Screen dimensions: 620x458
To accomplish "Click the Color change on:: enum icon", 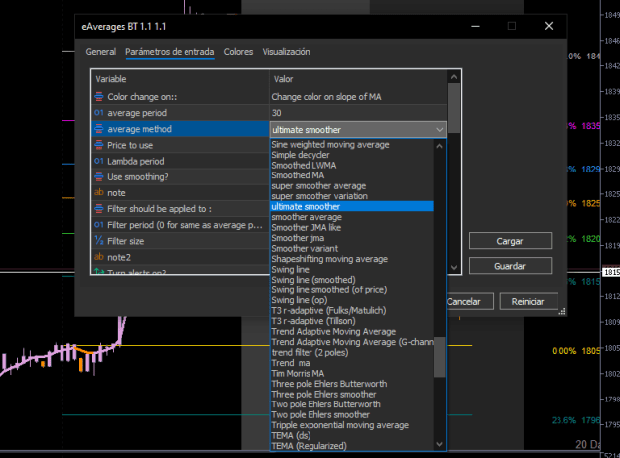I will coord(99,97).
